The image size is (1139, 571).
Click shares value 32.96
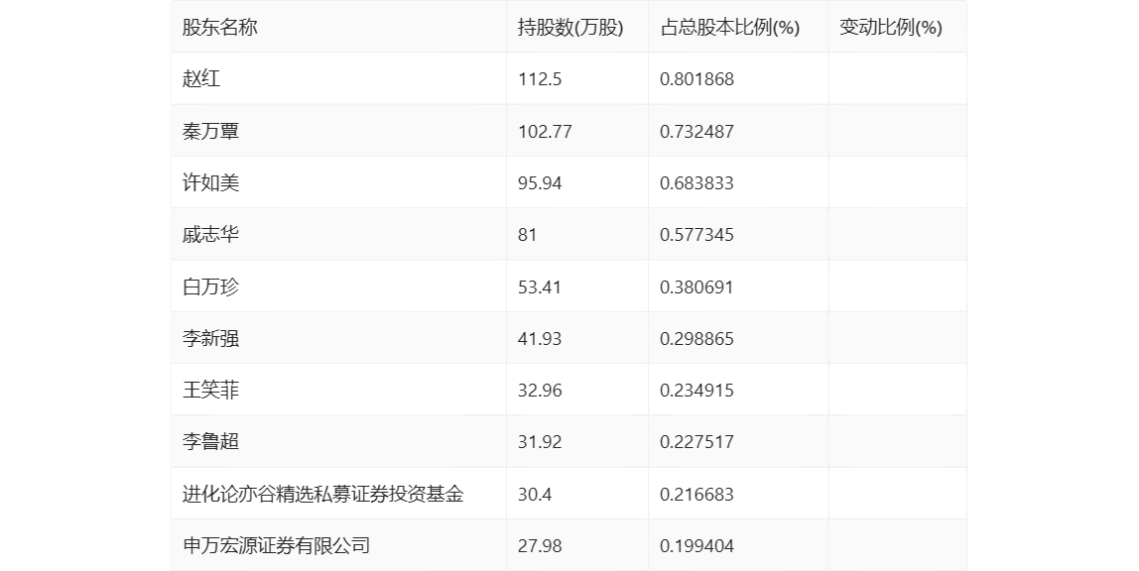tap(540, 391)
